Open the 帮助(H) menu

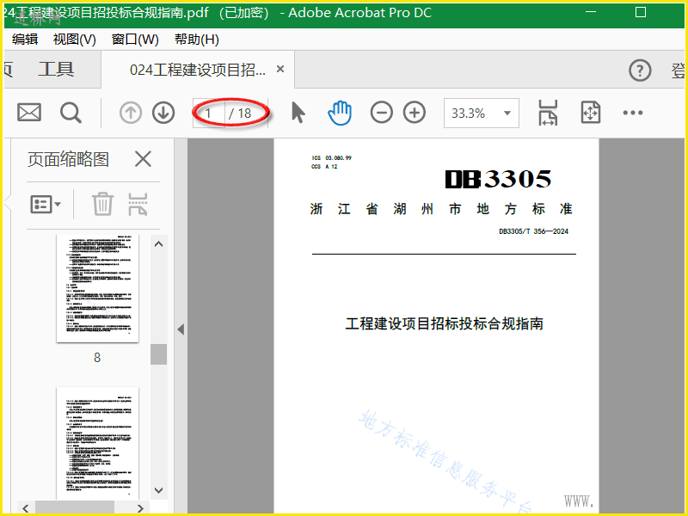click(197, 39)
